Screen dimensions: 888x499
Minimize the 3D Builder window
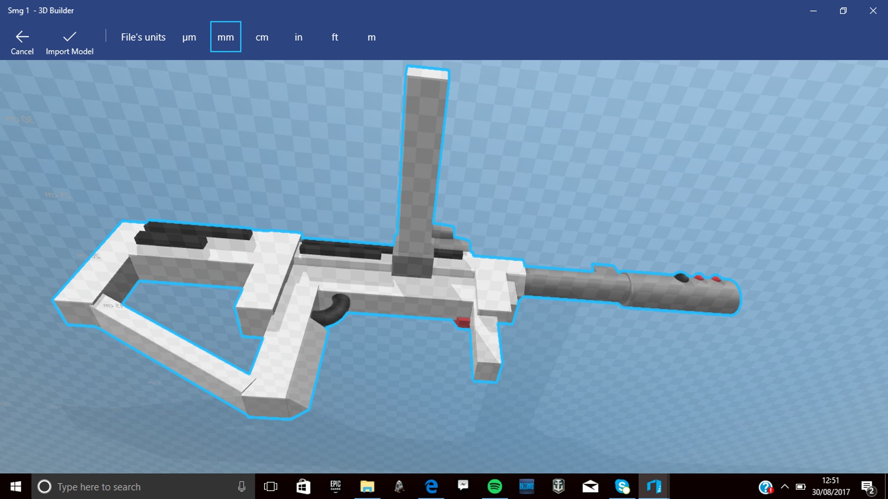point(814,11)
